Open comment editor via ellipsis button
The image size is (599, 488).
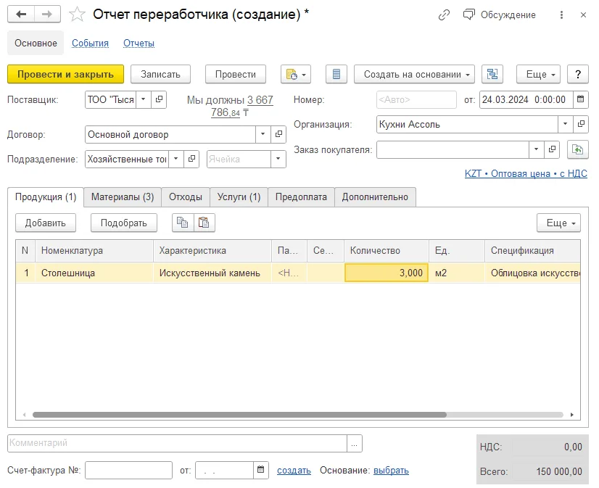[355, 443]
